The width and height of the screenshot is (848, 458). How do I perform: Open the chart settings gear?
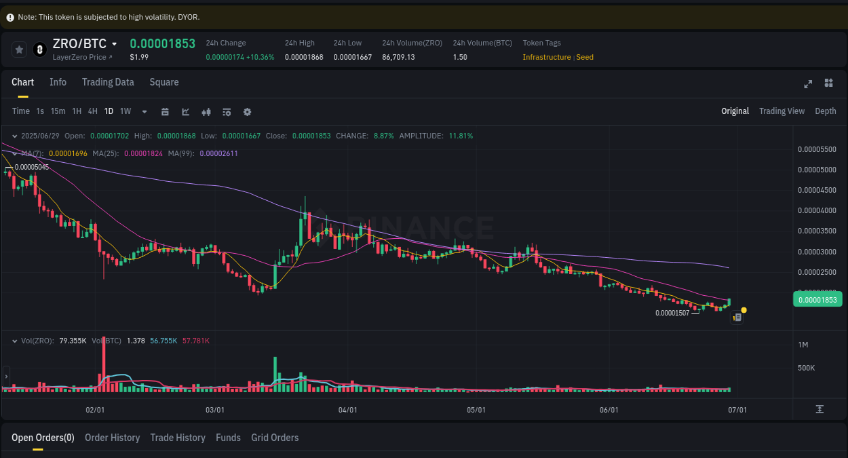coord(247,111)
